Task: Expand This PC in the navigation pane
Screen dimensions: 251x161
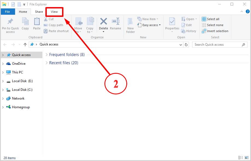Action: pos(4,72)
